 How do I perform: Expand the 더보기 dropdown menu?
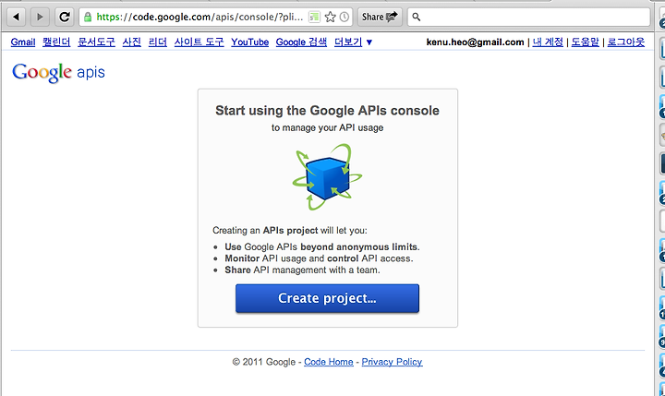353,42
